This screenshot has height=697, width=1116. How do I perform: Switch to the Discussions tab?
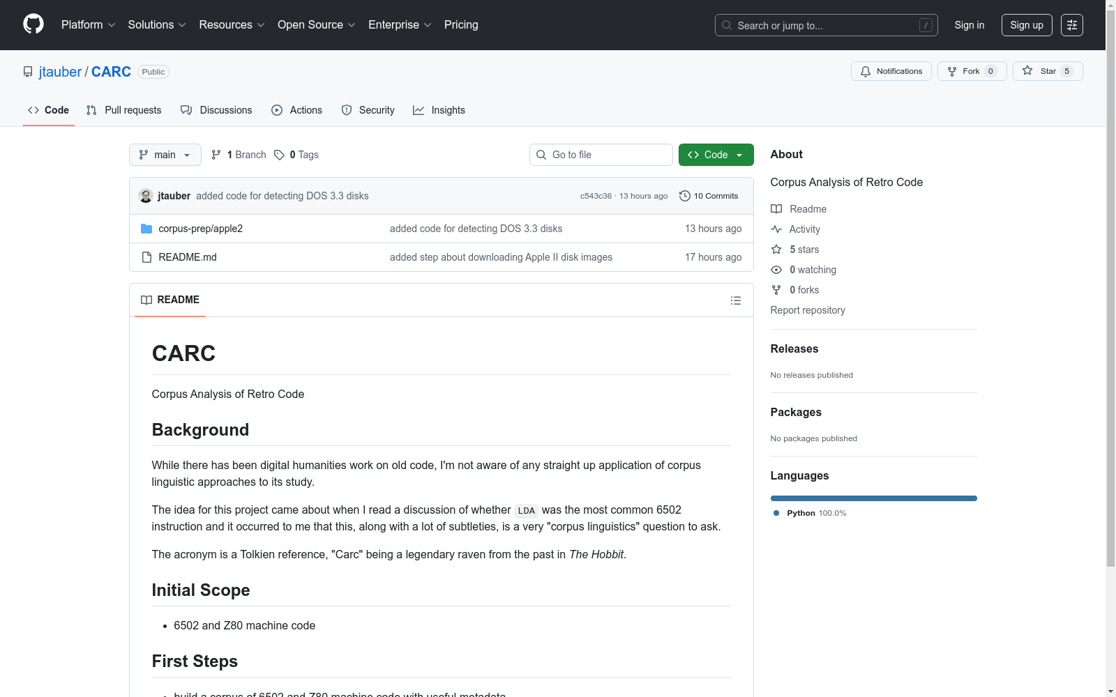(216, 110)
